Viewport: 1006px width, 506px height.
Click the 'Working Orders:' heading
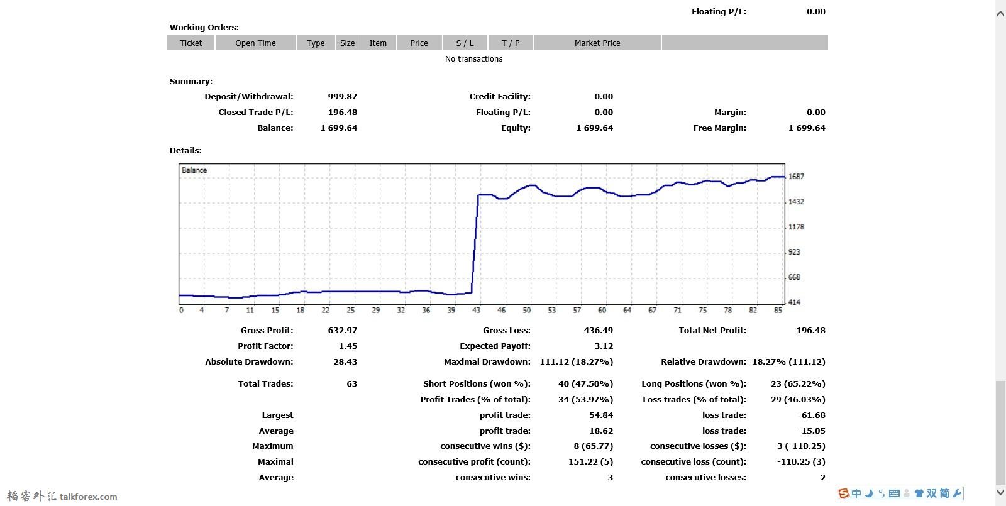coord(204,27)
